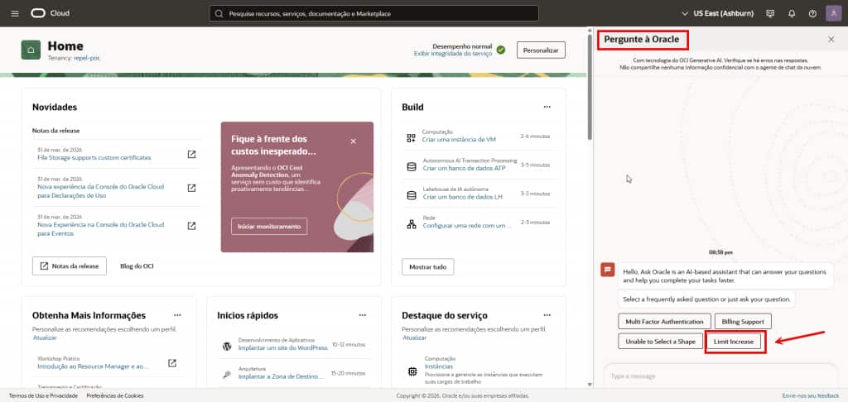Click the repel-poc tenancy link
Image resolution: width=848 pixels, height=402 pixels.
tap(87, 58)
